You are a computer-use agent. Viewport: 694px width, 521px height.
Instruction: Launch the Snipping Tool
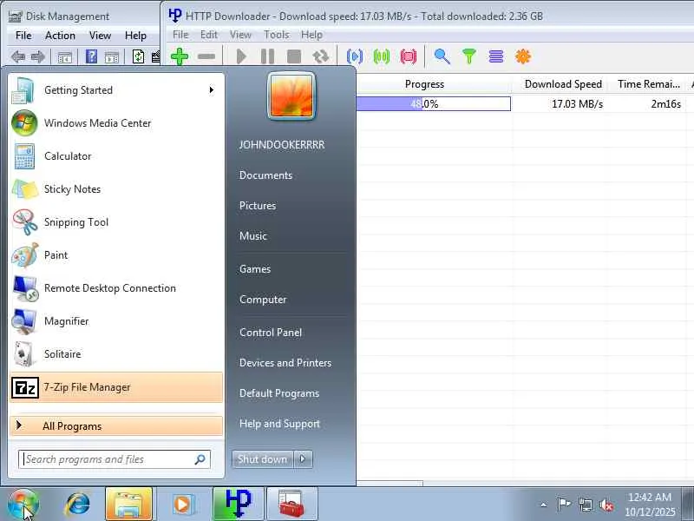(116, 222)
